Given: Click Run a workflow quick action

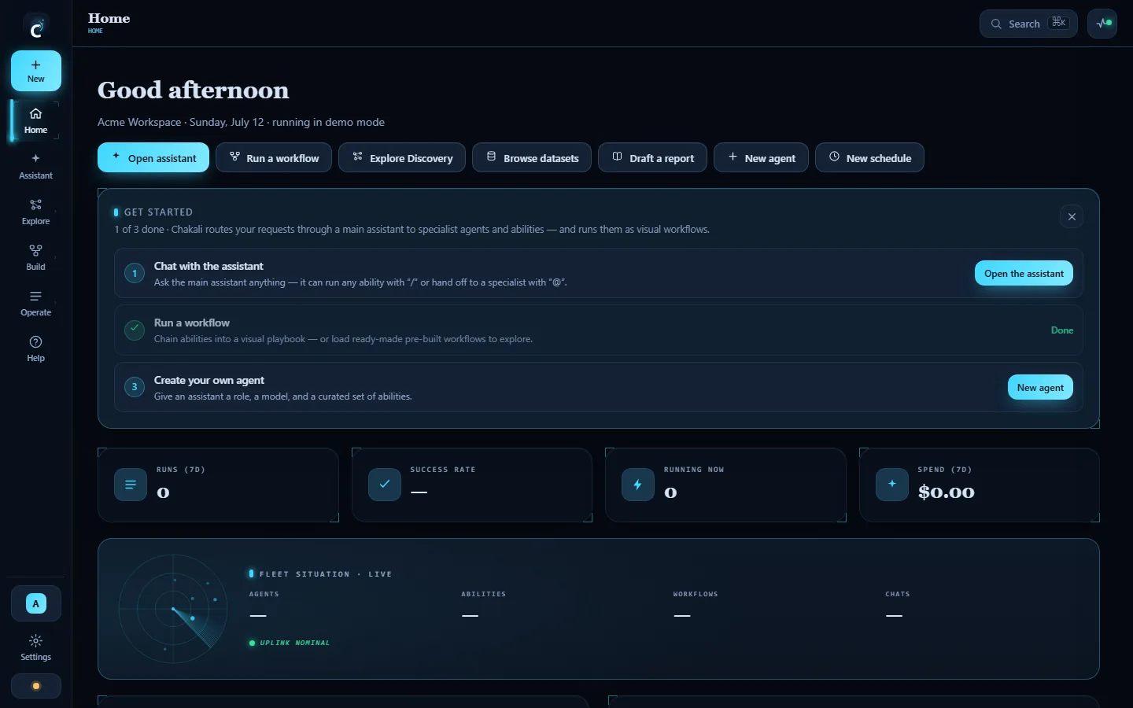Looking at the screenshot, I should coord(274,157).
